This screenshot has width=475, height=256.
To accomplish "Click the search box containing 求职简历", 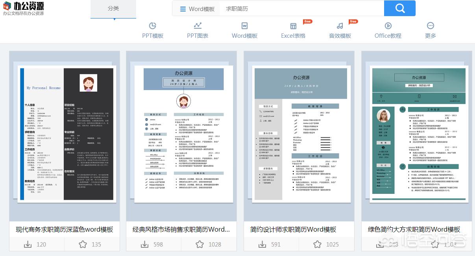I will (301, 9).
